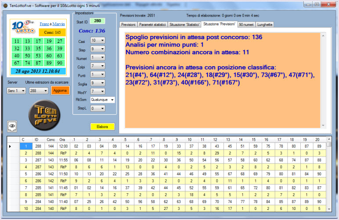Open the Ultime estrazioni 288 dropdown
The image size is (339, 220).
click(39, 91)
